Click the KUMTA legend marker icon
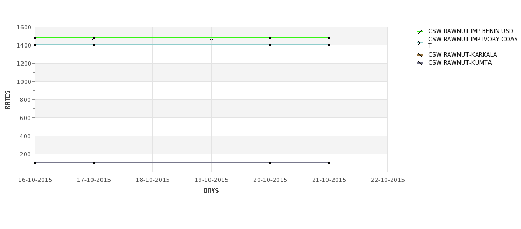The width and height of the screenshot is (521, 229). (x=421, y=63)
